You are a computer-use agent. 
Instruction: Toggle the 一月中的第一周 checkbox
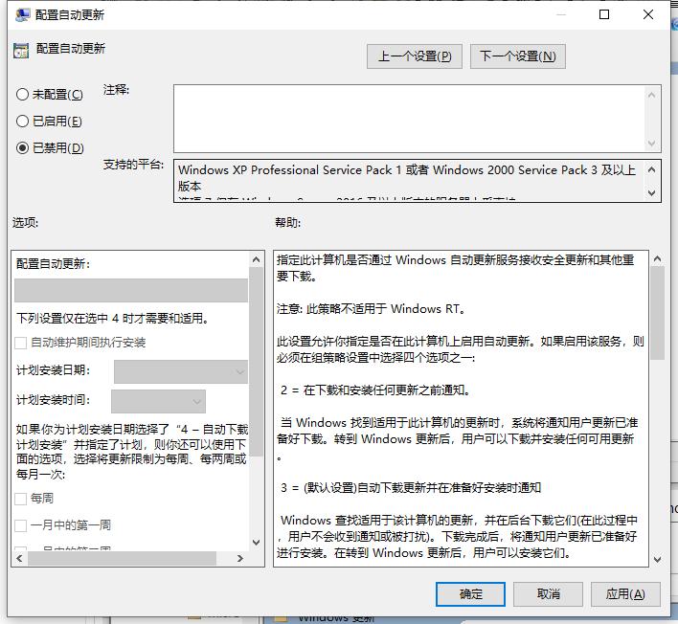[x=20, y=525]
